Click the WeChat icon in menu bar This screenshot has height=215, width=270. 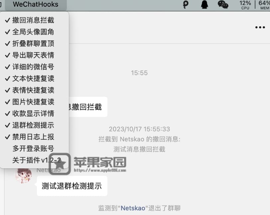pyautogui.click(x=223, y=4)
